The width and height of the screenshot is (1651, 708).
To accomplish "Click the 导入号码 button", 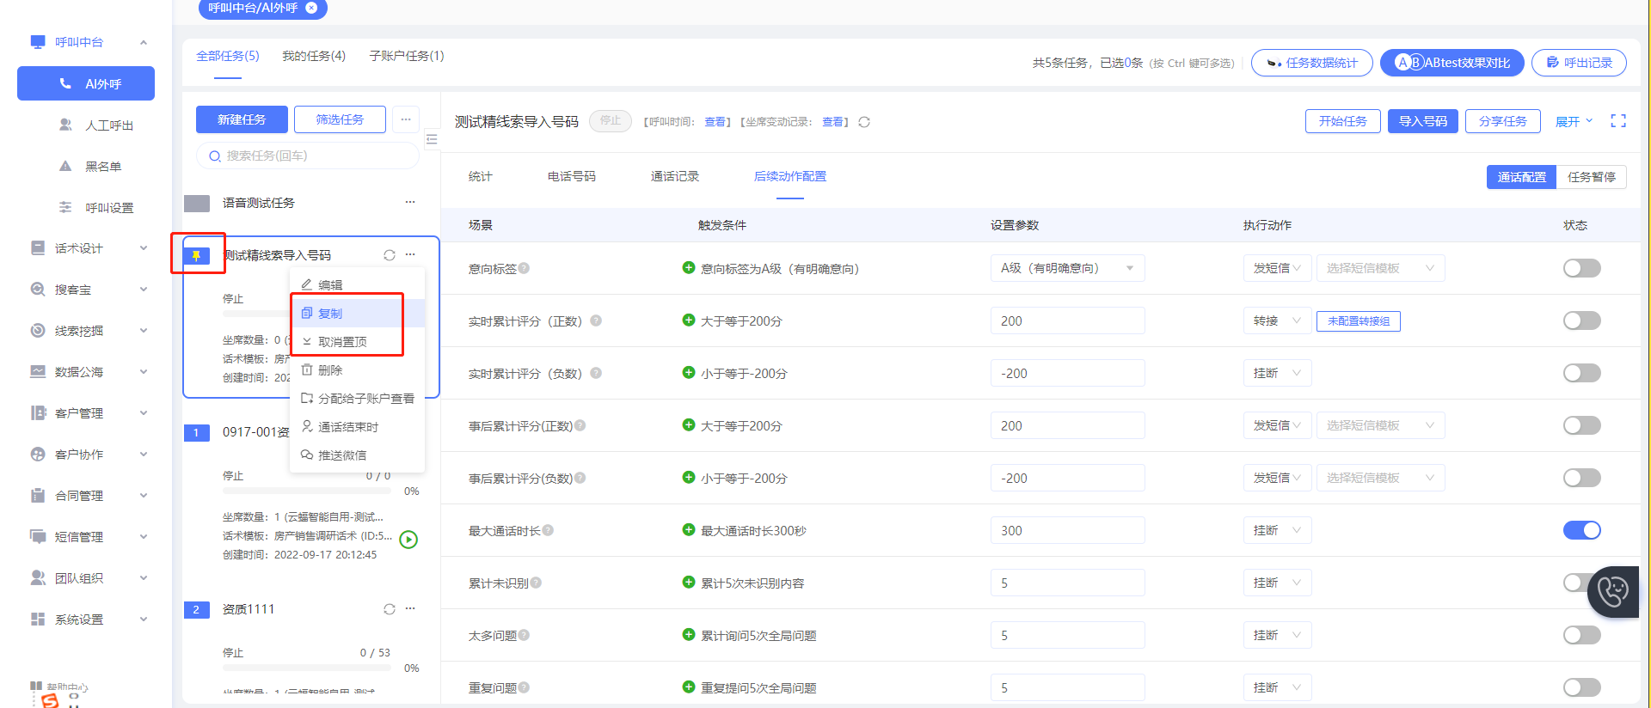I will tap(1422, 121).
